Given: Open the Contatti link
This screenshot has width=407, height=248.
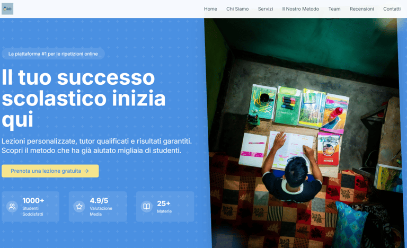Looking at the screenshot, I should pos(392,9).
